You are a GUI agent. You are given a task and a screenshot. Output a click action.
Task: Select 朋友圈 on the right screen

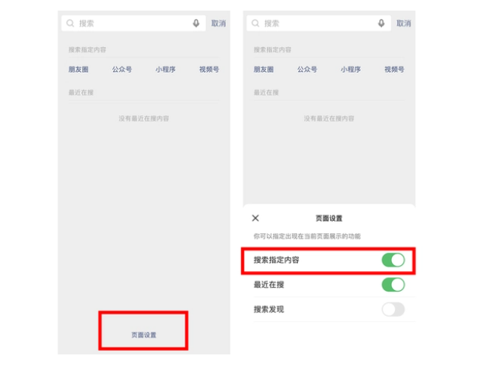point(264,69)
